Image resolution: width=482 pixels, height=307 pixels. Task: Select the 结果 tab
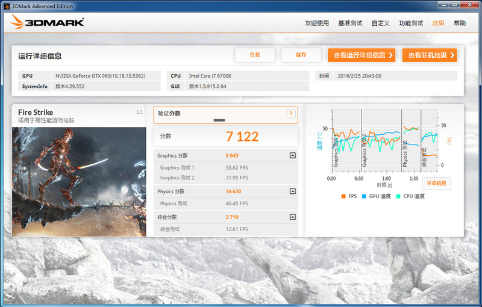[439, 23]
